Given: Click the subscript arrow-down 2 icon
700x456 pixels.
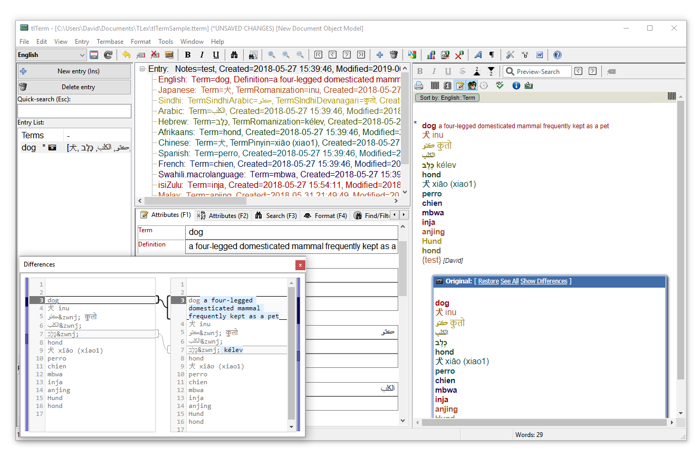Looking at the screenshot, I should click(491, 71).
